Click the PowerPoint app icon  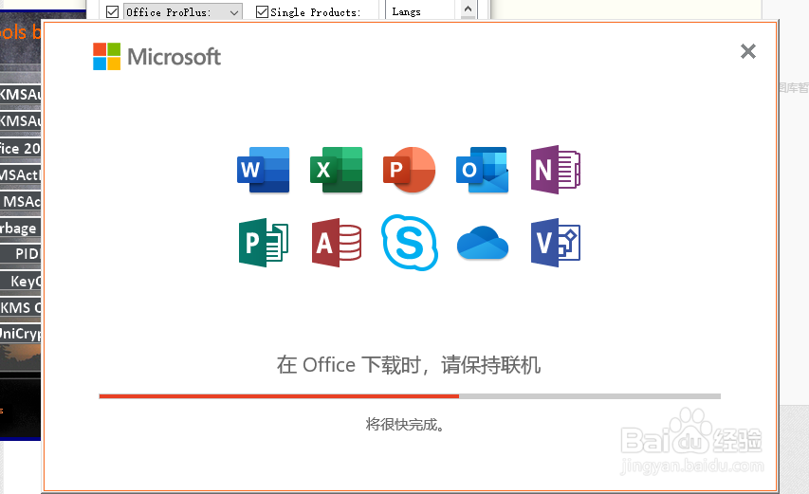409,170
